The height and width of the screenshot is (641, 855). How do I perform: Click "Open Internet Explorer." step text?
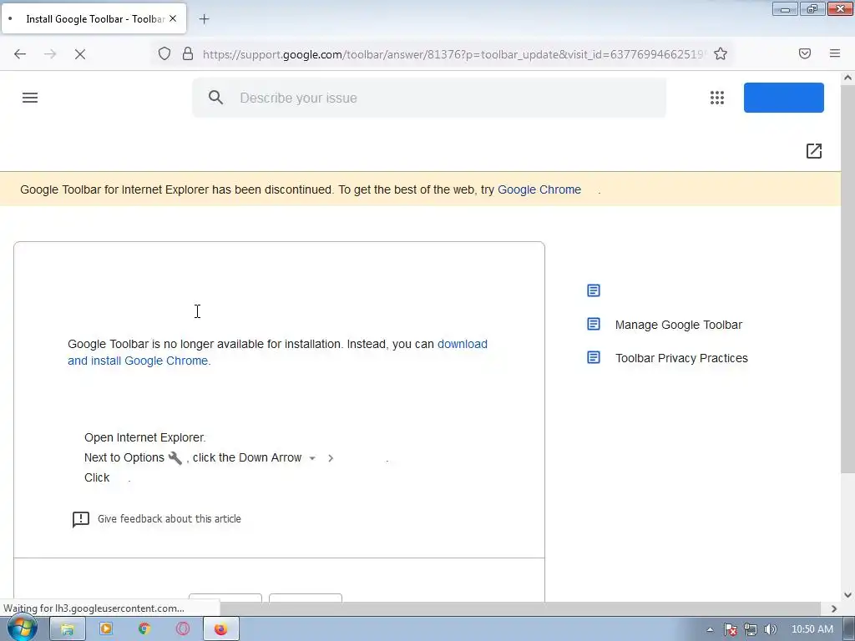tap(145, 437)
